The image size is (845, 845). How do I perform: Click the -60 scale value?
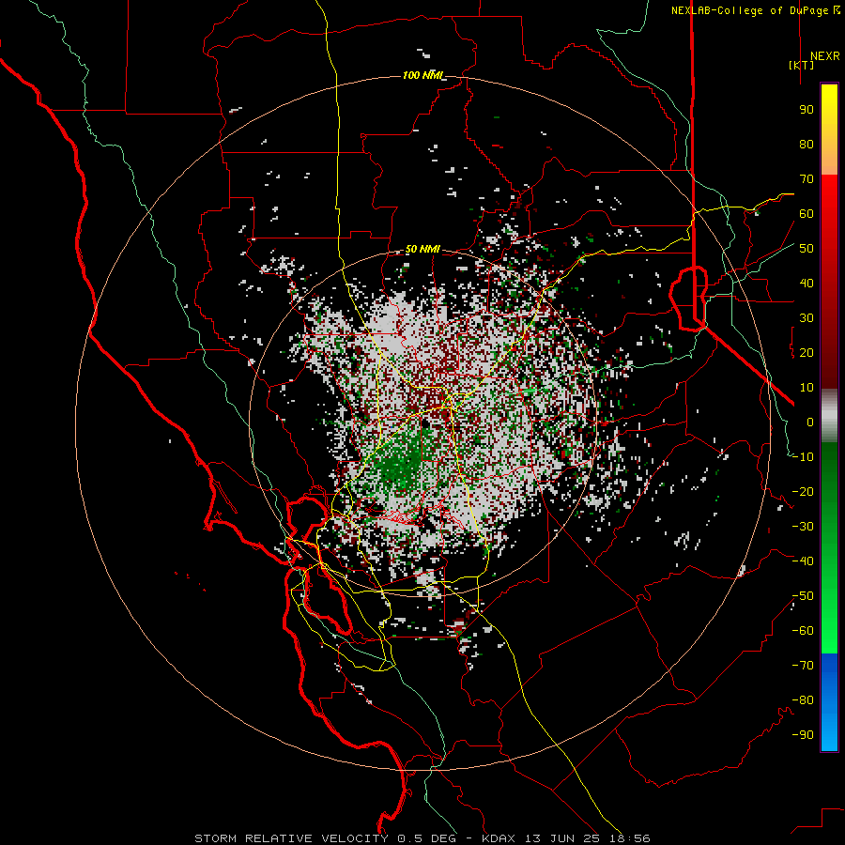point(803,631)
